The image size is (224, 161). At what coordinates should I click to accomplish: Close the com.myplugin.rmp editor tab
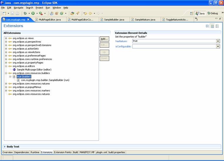coord(28,19)
